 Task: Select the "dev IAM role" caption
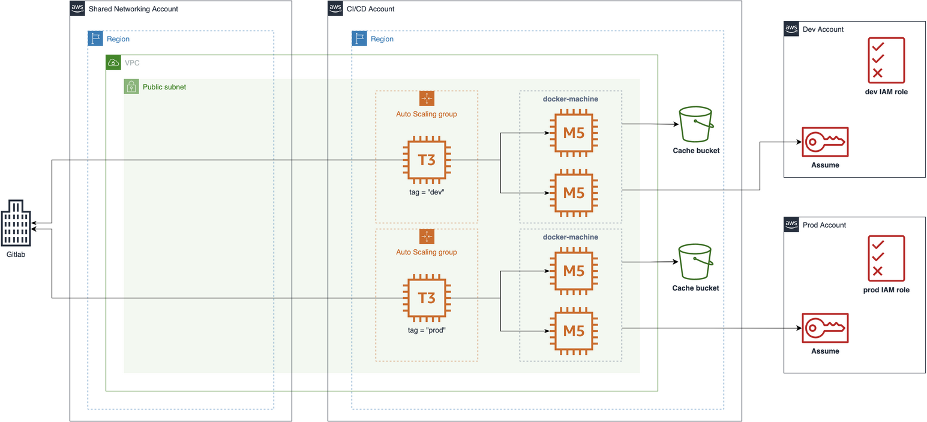pos(886,92)
